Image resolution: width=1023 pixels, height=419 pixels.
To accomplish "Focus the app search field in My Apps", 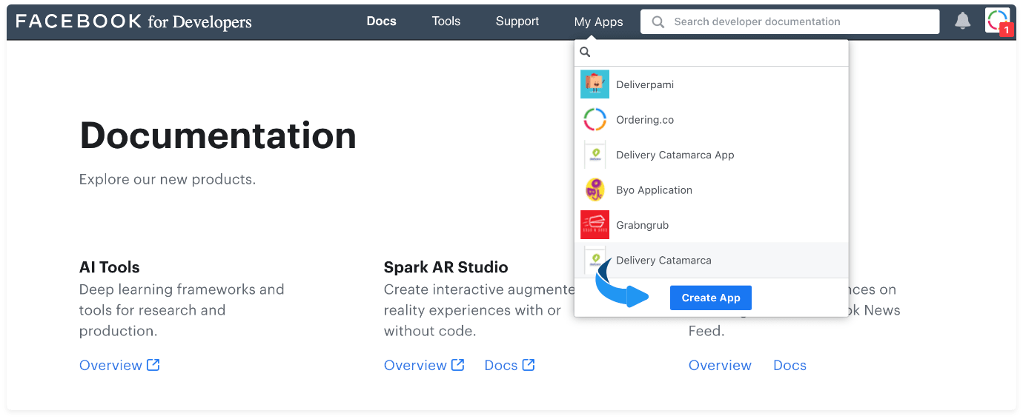I will (712, 53).
